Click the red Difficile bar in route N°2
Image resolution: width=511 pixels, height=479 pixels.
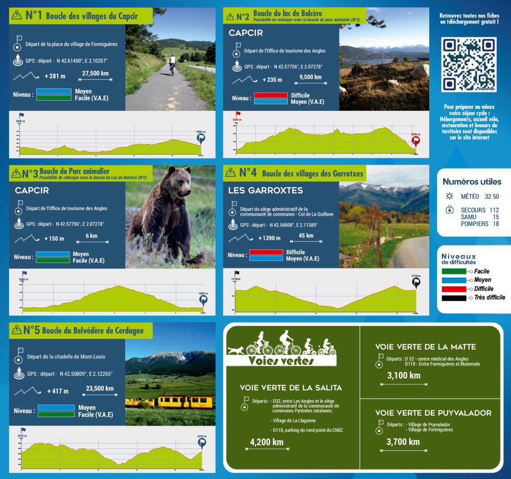click(x=270, y=95)
